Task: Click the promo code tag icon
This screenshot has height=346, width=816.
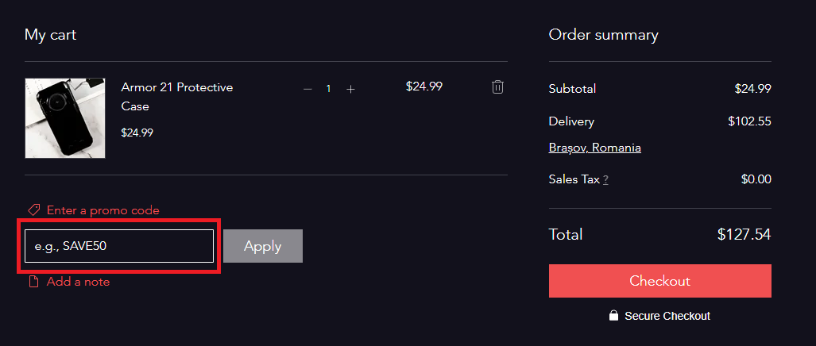Action: pyautogui.click(x=33, y=210)
